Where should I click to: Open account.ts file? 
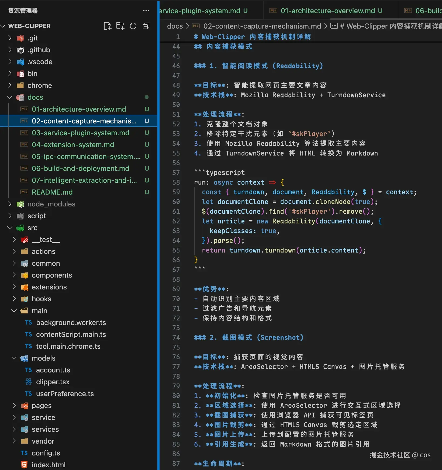79,370
